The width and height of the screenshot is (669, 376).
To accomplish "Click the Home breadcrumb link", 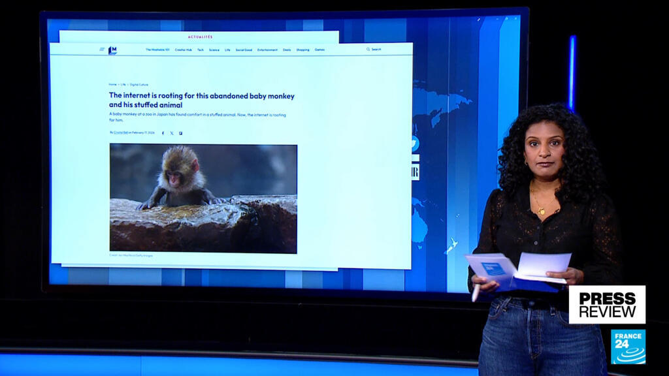I will (x=112, y=84).
